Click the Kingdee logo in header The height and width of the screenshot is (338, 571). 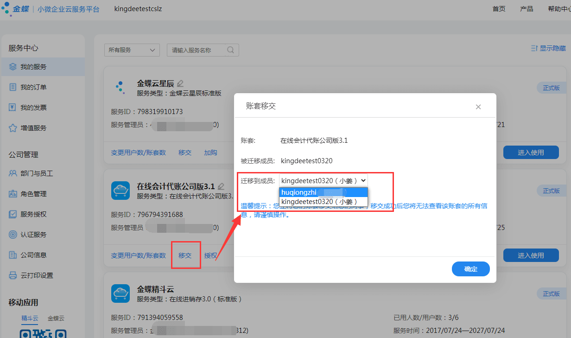click(x=16, y=9)
